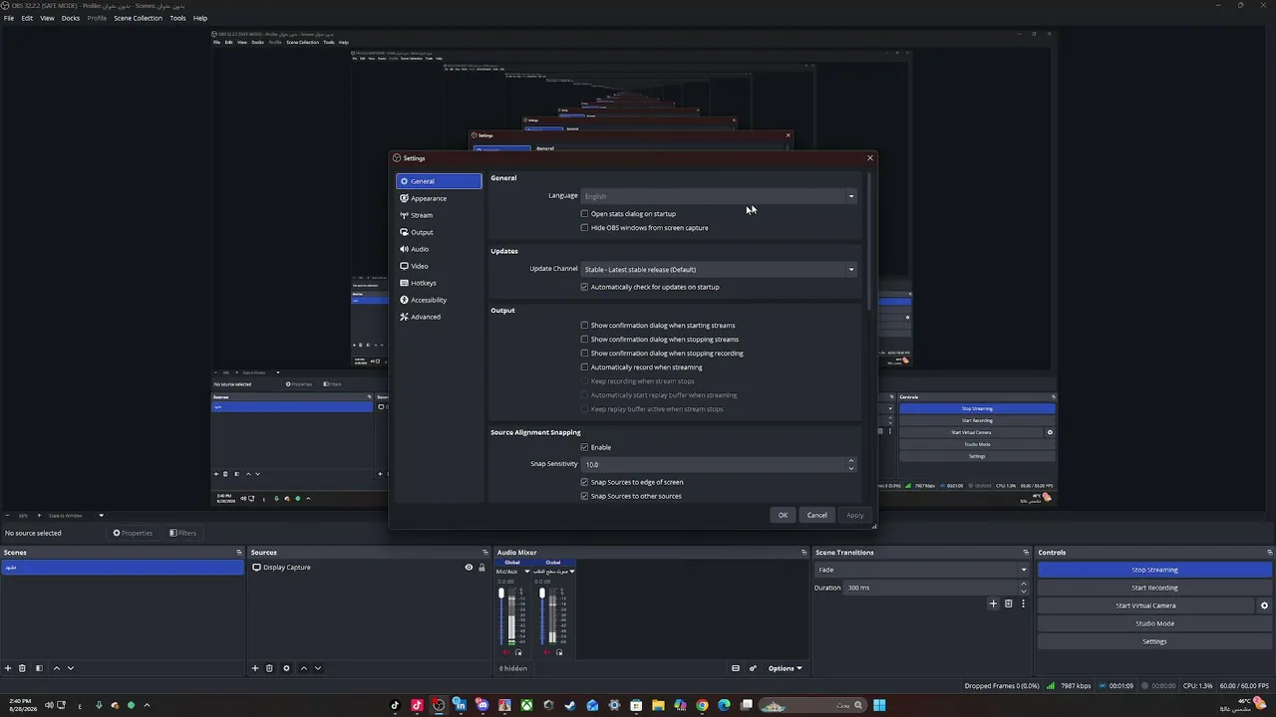The height and width of the screenshot is (717, 1276).
Task: Open Xbox app from the taskbar
Action: (526, 705)
